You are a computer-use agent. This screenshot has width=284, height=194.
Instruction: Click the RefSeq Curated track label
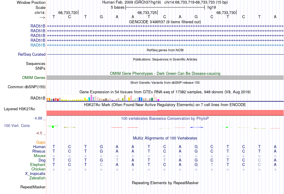click(x=32, y=54)
